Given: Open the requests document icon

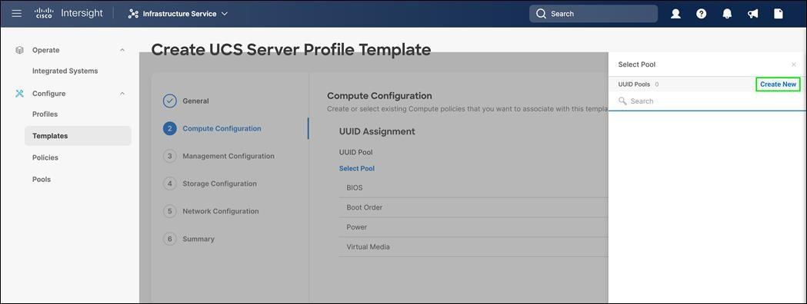Looking at the screenshot, I should pyautogui.click(x=779, y=14).
